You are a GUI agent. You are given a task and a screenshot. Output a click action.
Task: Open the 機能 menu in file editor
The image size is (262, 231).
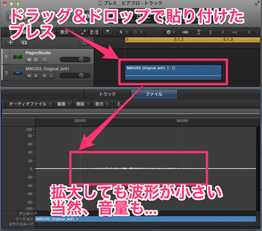(x=82, y=104)
